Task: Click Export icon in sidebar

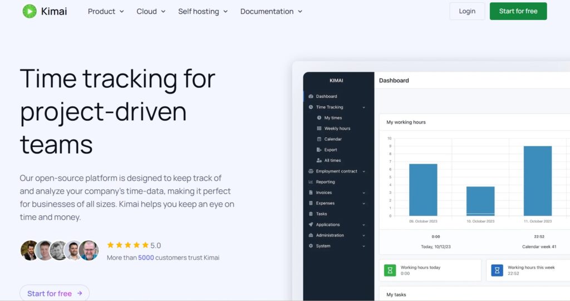Action: [x=319, y=150]
